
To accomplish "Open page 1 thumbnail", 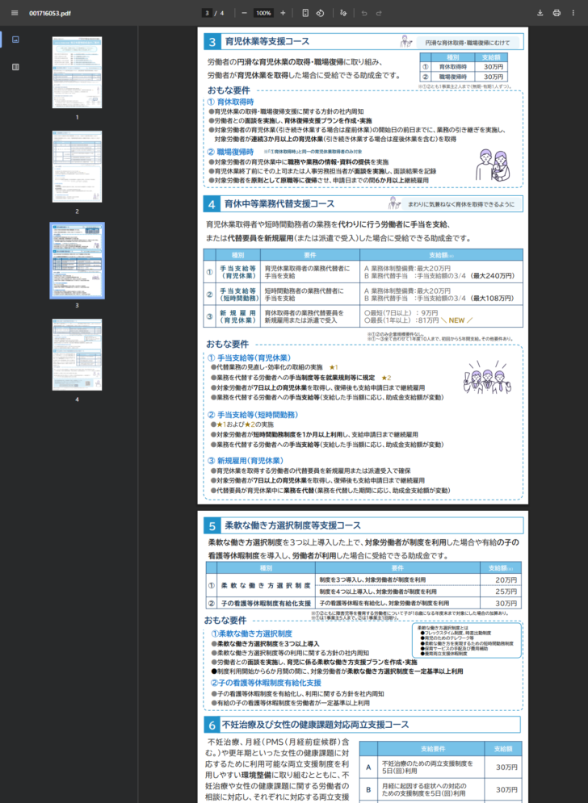I will (77, 72).
